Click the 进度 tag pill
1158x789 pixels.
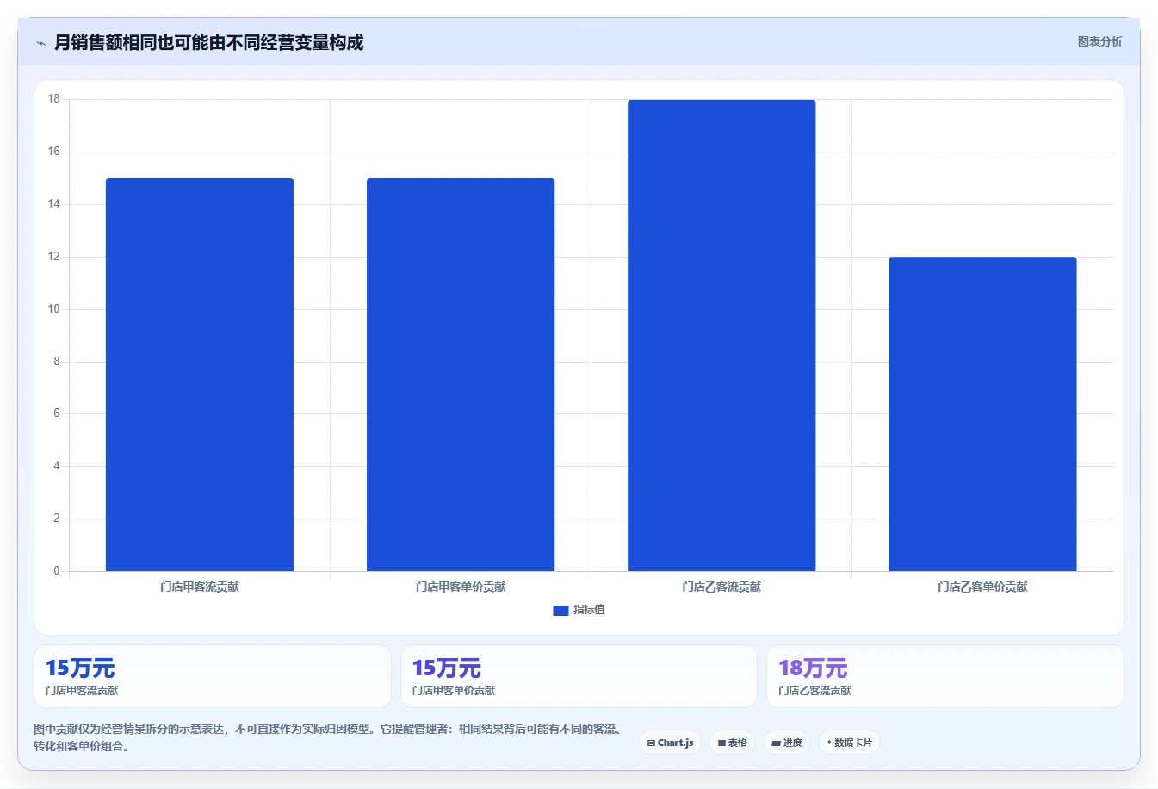(787, 742)
